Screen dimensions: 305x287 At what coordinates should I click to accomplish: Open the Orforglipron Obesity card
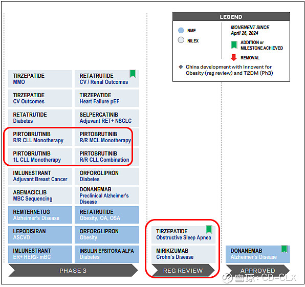pos(106,234)
